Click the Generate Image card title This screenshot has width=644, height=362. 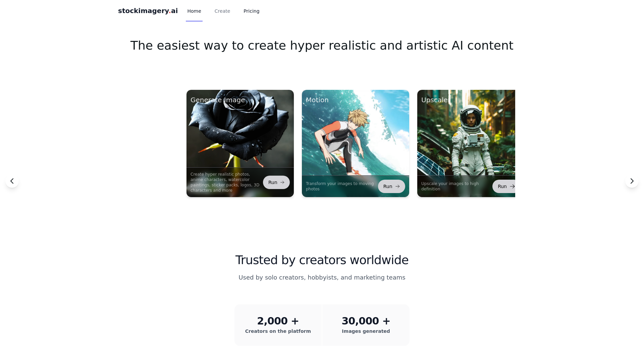pos(218,100)
